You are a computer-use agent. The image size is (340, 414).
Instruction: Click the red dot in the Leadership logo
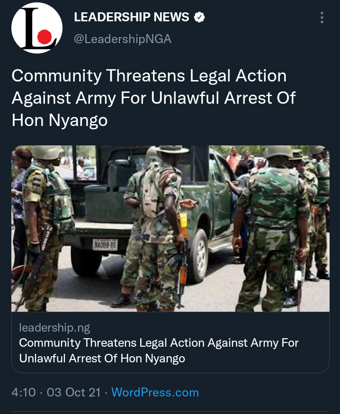[45, 36]
